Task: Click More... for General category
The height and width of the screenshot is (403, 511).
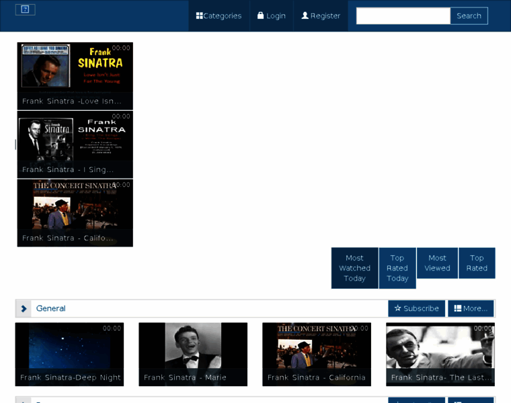Action: tap(471, 308)
